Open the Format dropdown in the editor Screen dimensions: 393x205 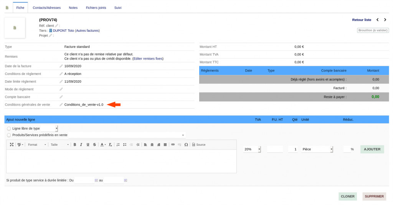point(37,145)
